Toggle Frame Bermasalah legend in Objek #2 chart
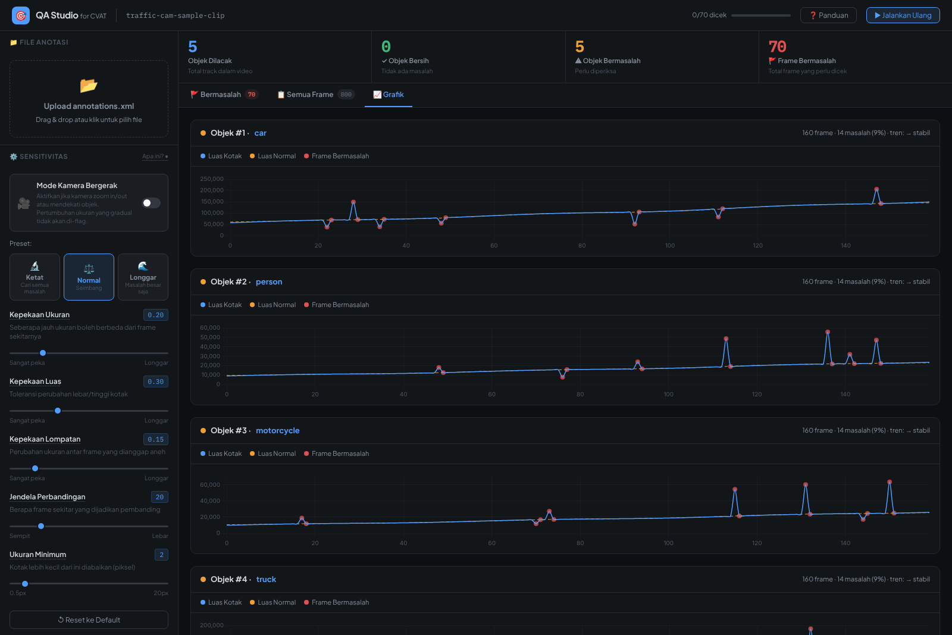Image resolution: width=952 pixels, height=635 pixels. coord(336,305)
